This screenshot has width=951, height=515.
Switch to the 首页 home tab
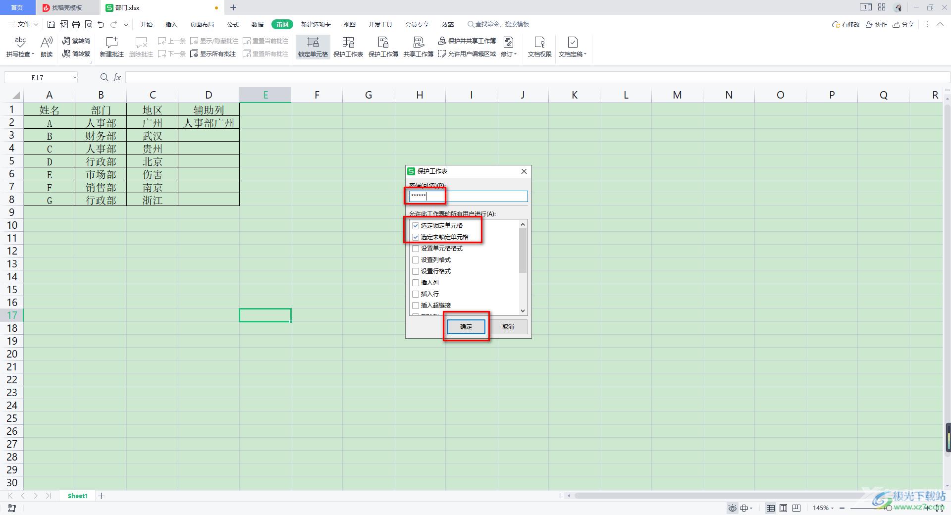[x=17, y=7]
